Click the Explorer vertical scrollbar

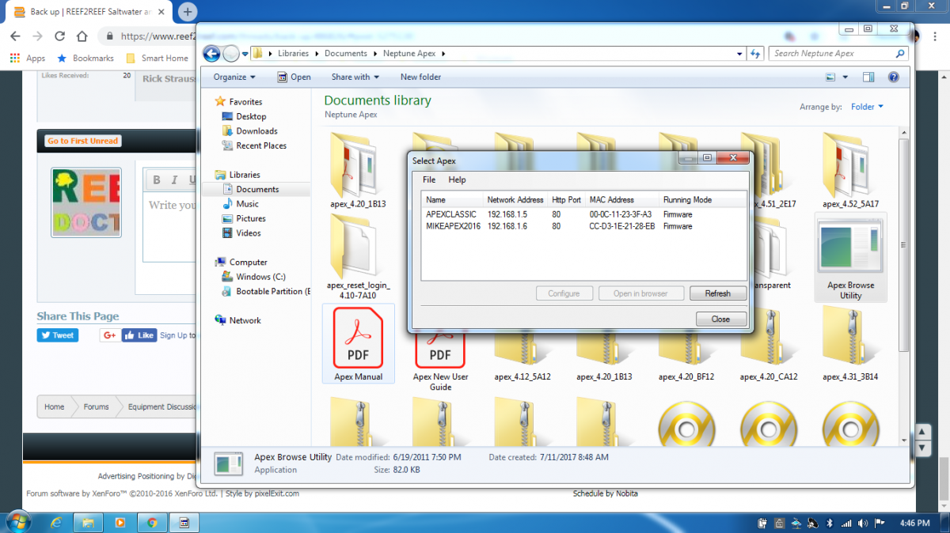tap(904, 267)
